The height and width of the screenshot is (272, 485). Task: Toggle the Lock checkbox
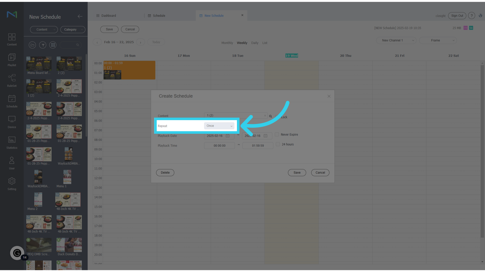277,117
